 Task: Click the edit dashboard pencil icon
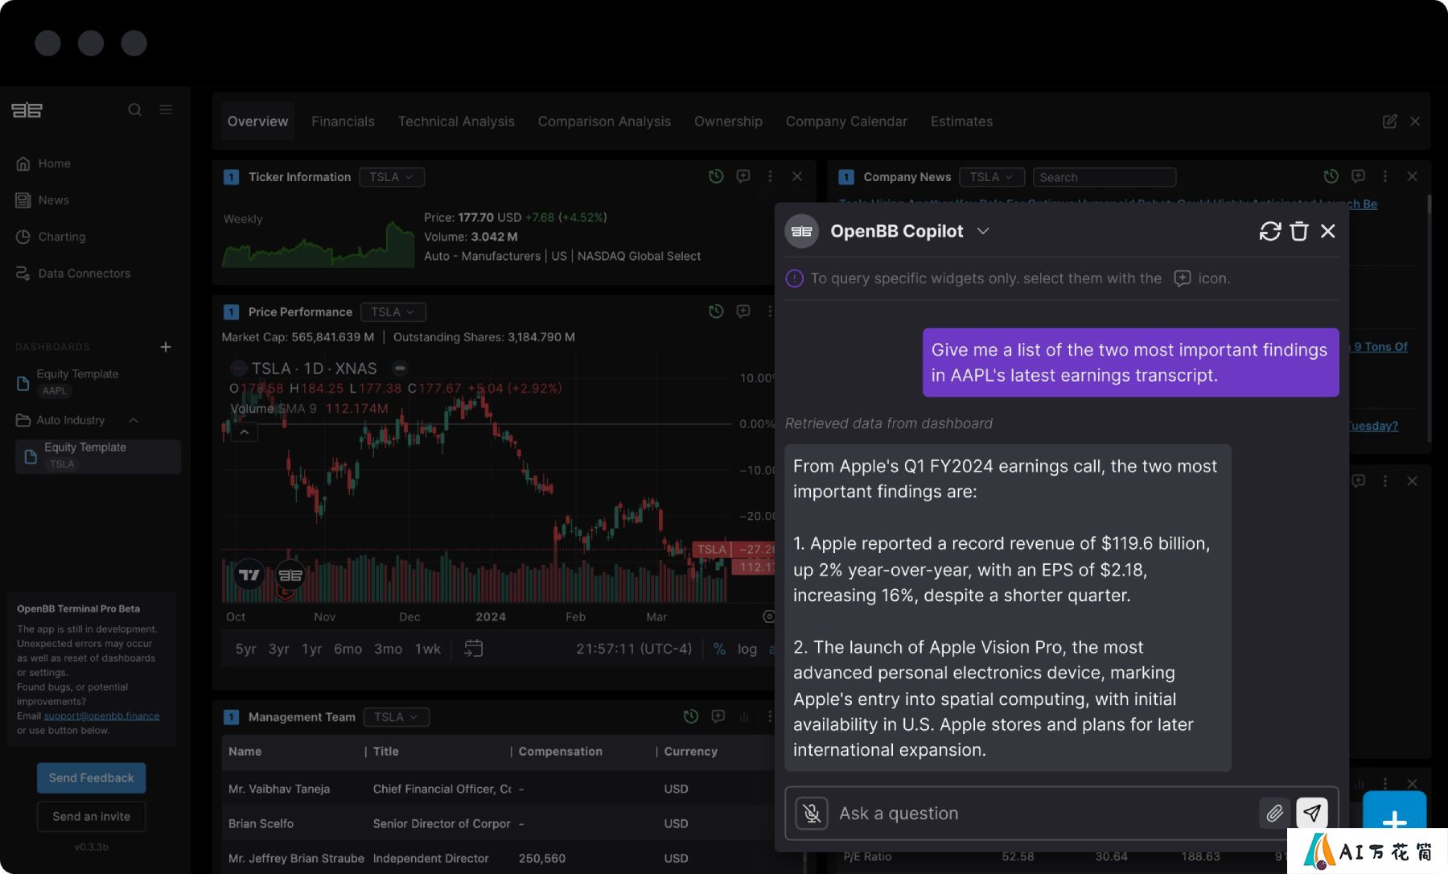click(x=1389, y=122)
